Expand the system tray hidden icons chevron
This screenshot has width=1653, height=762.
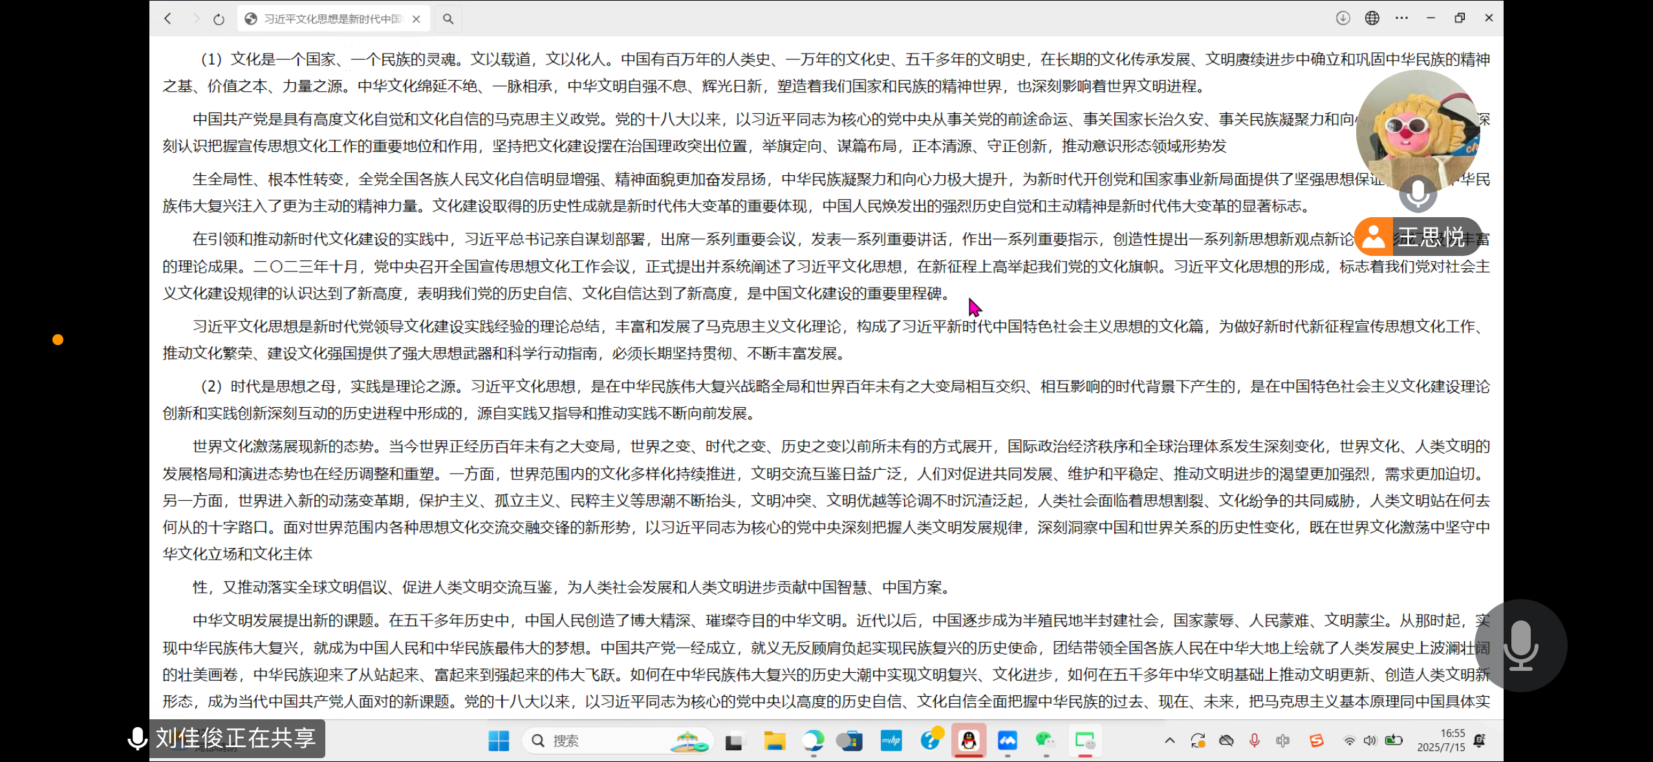1169,741
